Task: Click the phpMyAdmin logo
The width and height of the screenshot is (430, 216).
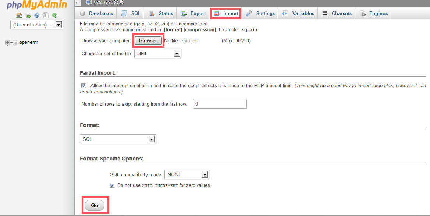Action: [x=37, y=5]
